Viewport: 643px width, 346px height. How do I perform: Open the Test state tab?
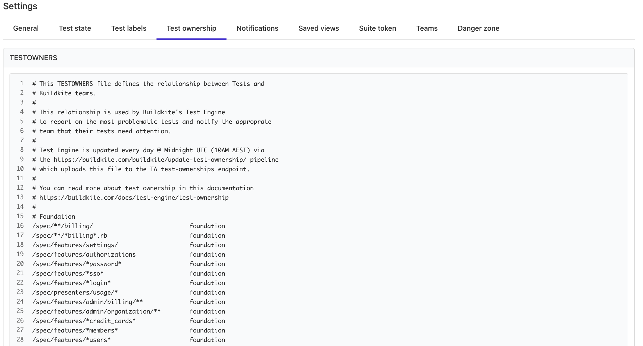pyautogui.click(x=75, y=28)
